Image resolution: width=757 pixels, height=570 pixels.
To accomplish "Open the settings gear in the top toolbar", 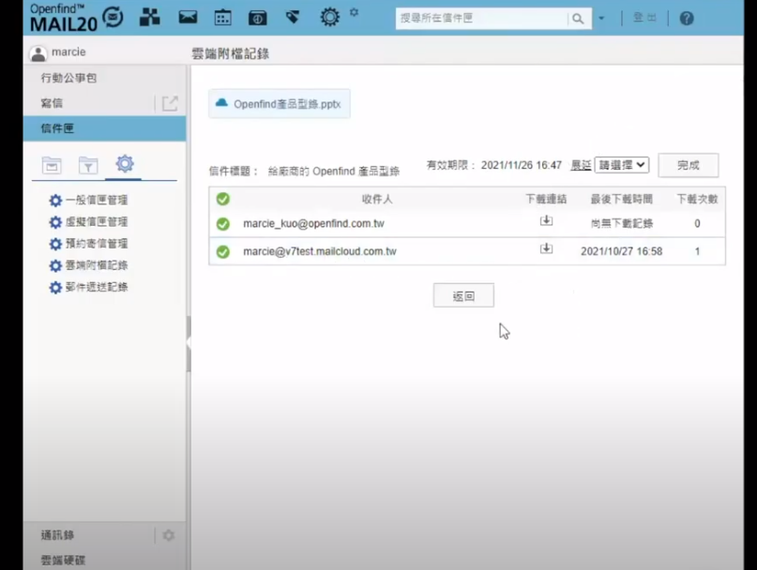I will (327, 17).
